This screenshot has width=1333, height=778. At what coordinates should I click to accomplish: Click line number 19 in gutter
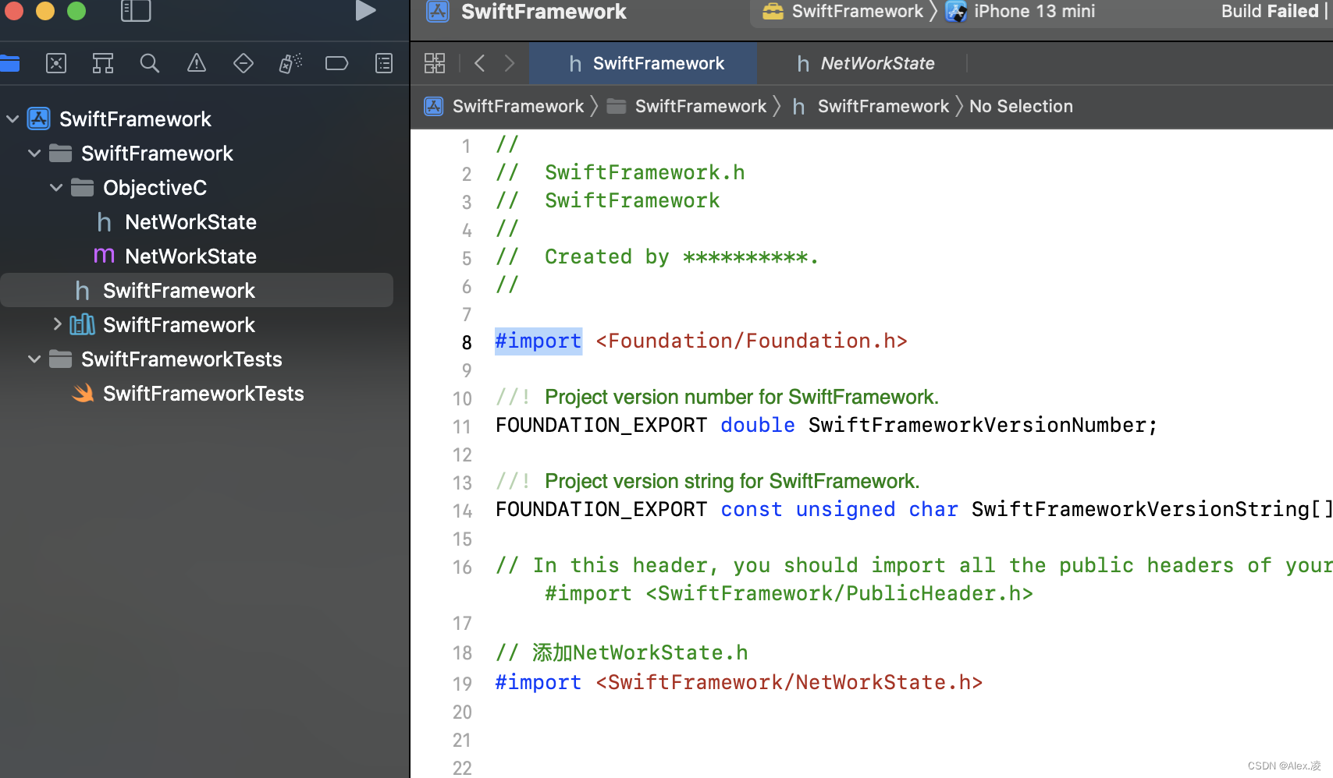coord(463,684)
